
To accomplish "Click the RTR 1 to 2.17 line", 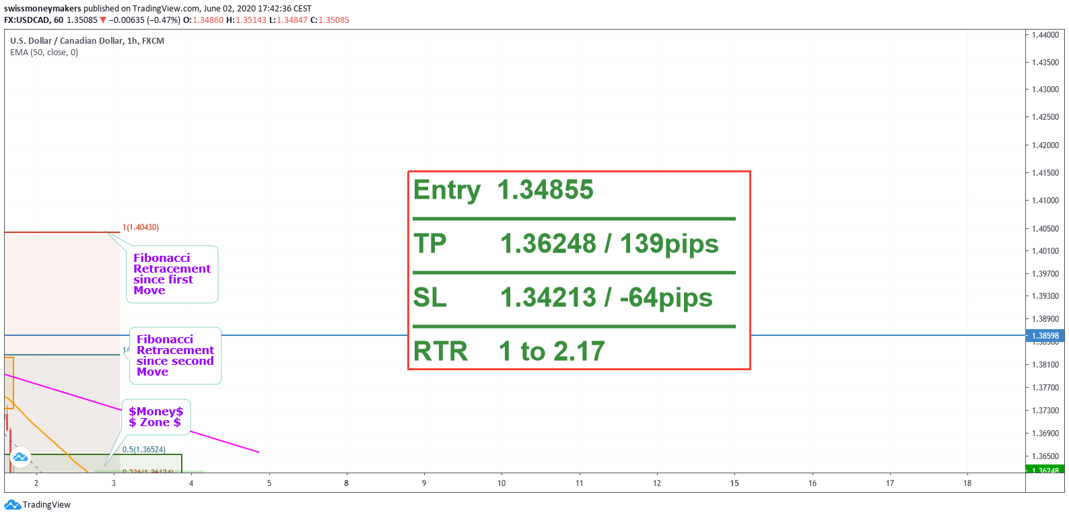I will pyautogui.click(x=509, y=351).
